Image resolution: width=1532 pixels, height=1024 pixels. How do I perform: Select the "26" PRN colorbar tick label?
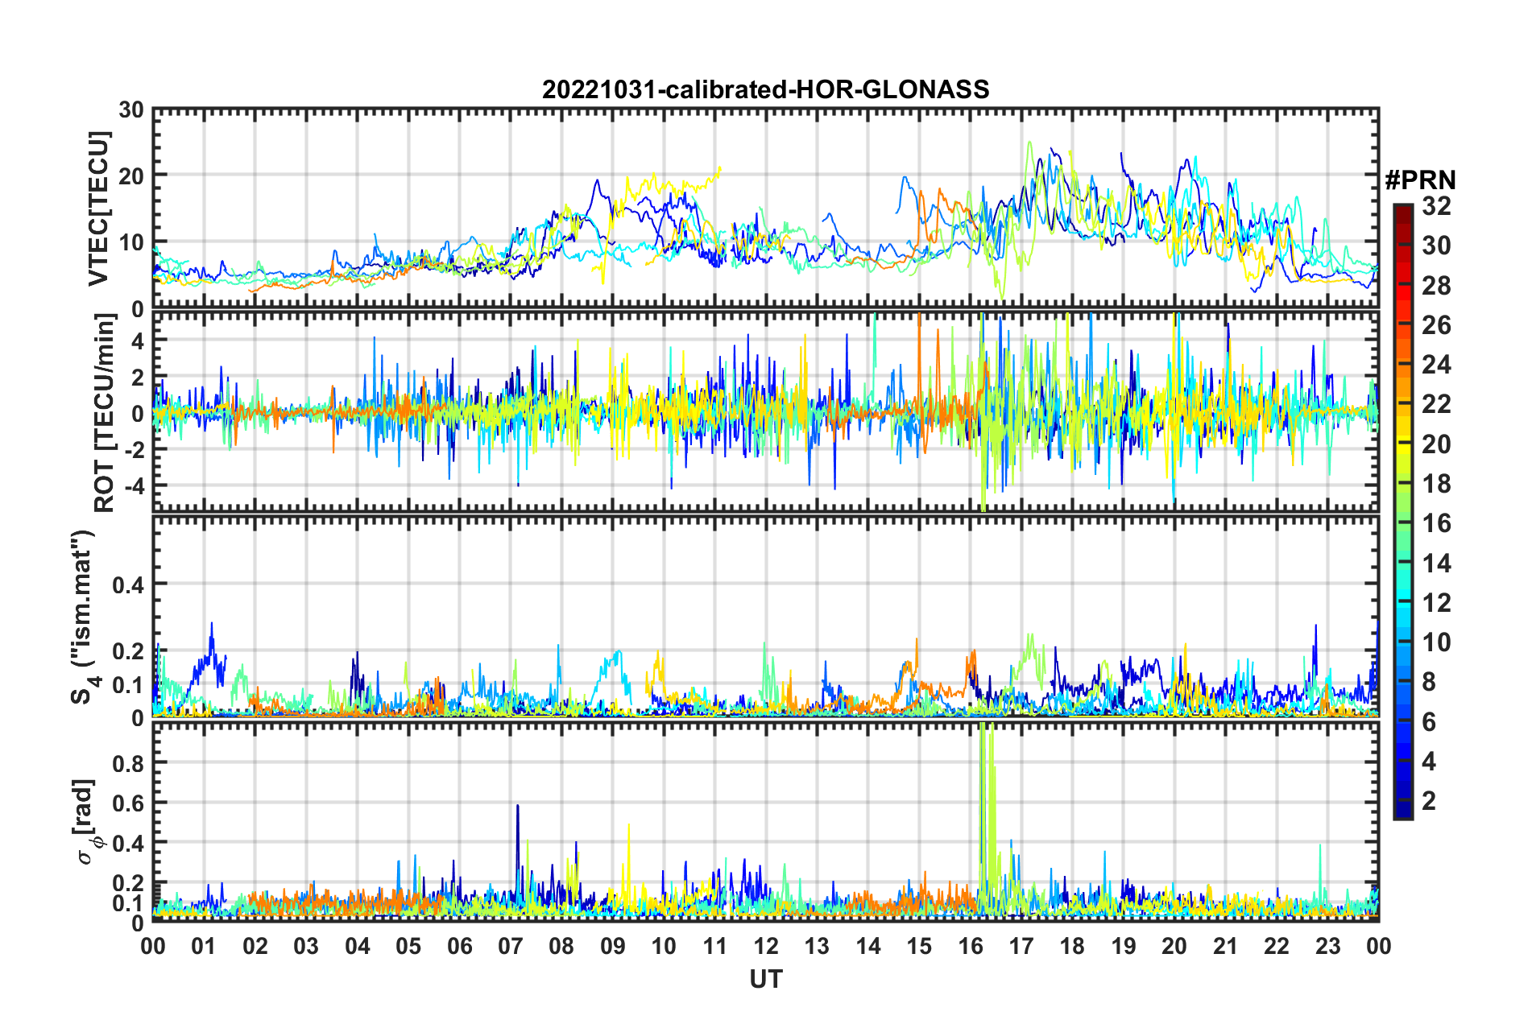click(x=1436, y=325)
